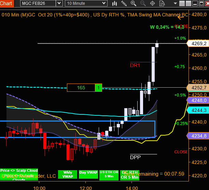Image resolution: width=209 pixels, height=190 pixels.
Task: Expand the toolbar overflow arrow
Action: [176, 3]
